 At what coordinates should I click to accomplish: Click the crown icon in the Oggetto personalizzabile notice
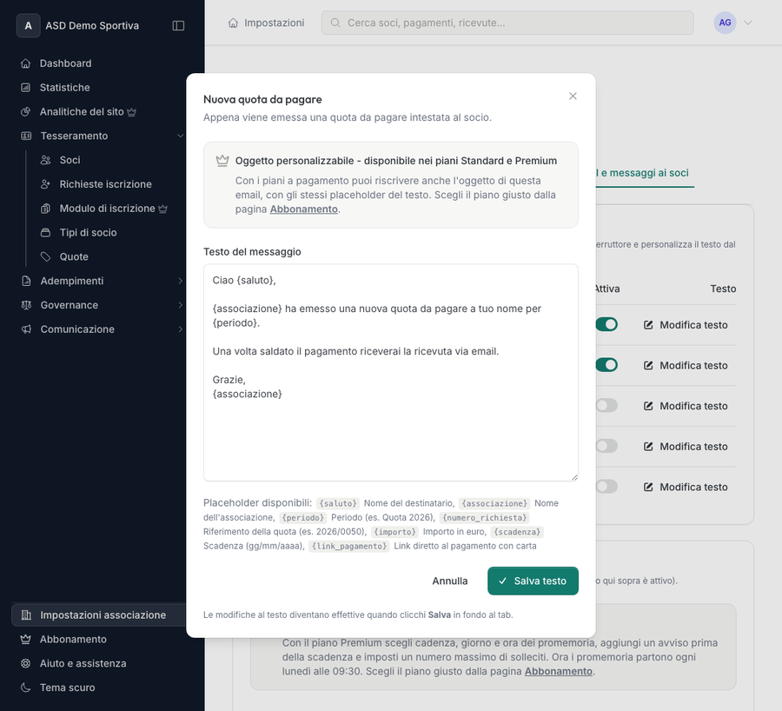[x=222, y=161]
